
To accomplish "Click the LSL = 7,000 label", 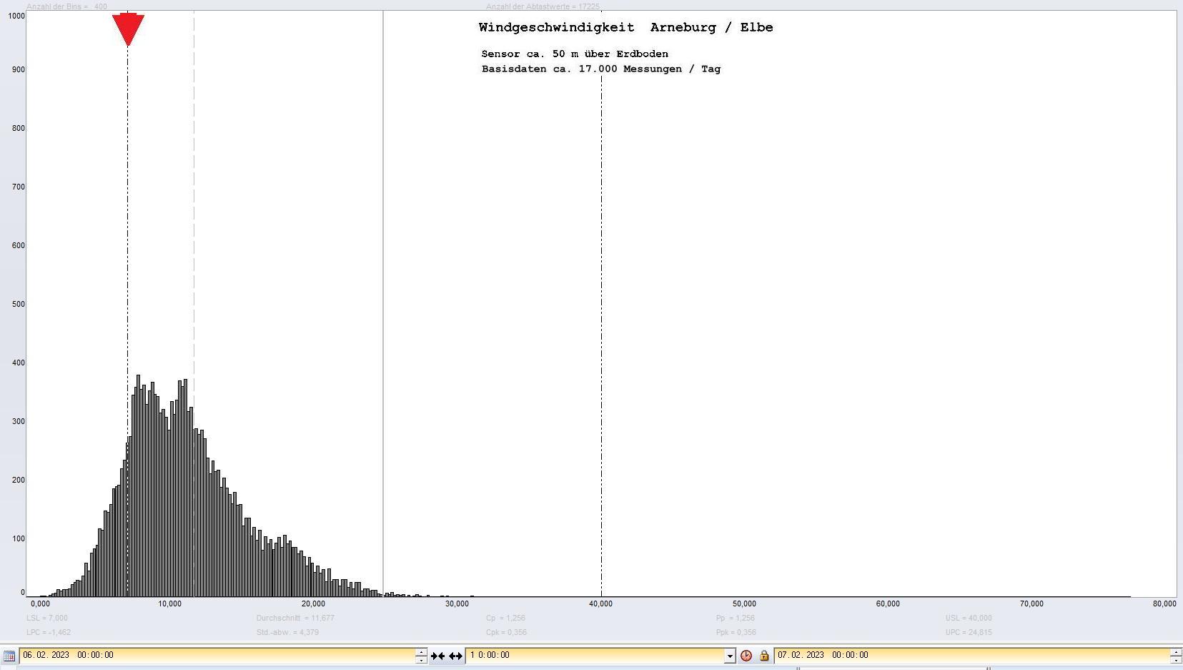I will coord(47,618).
